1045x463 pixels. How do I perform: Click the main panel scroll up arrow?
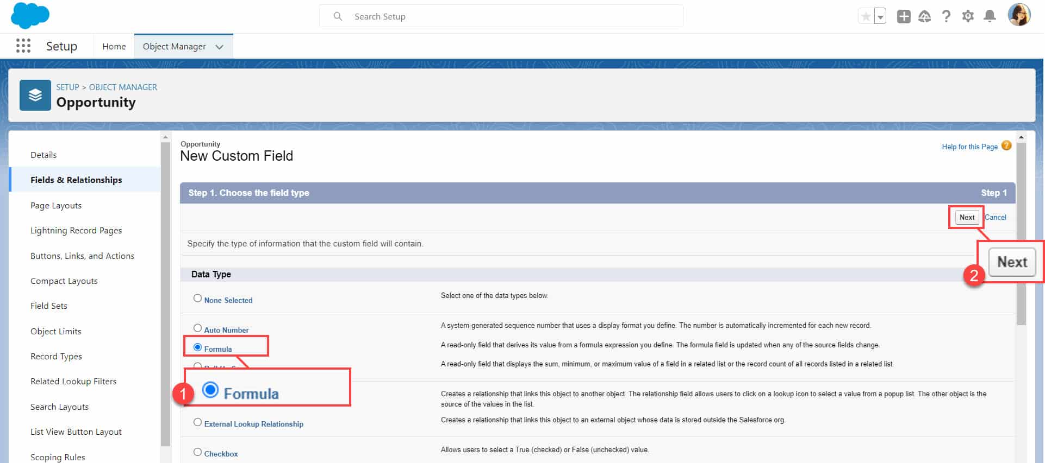1021,137
